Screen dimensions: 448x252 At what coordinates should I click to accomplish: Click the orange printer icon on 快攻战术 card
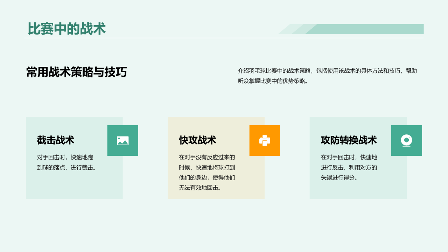(265, 141)
